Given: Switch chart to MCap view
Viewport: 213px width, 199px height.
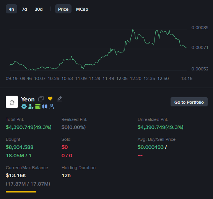Looking at the screenshot, I should (82, 9).
